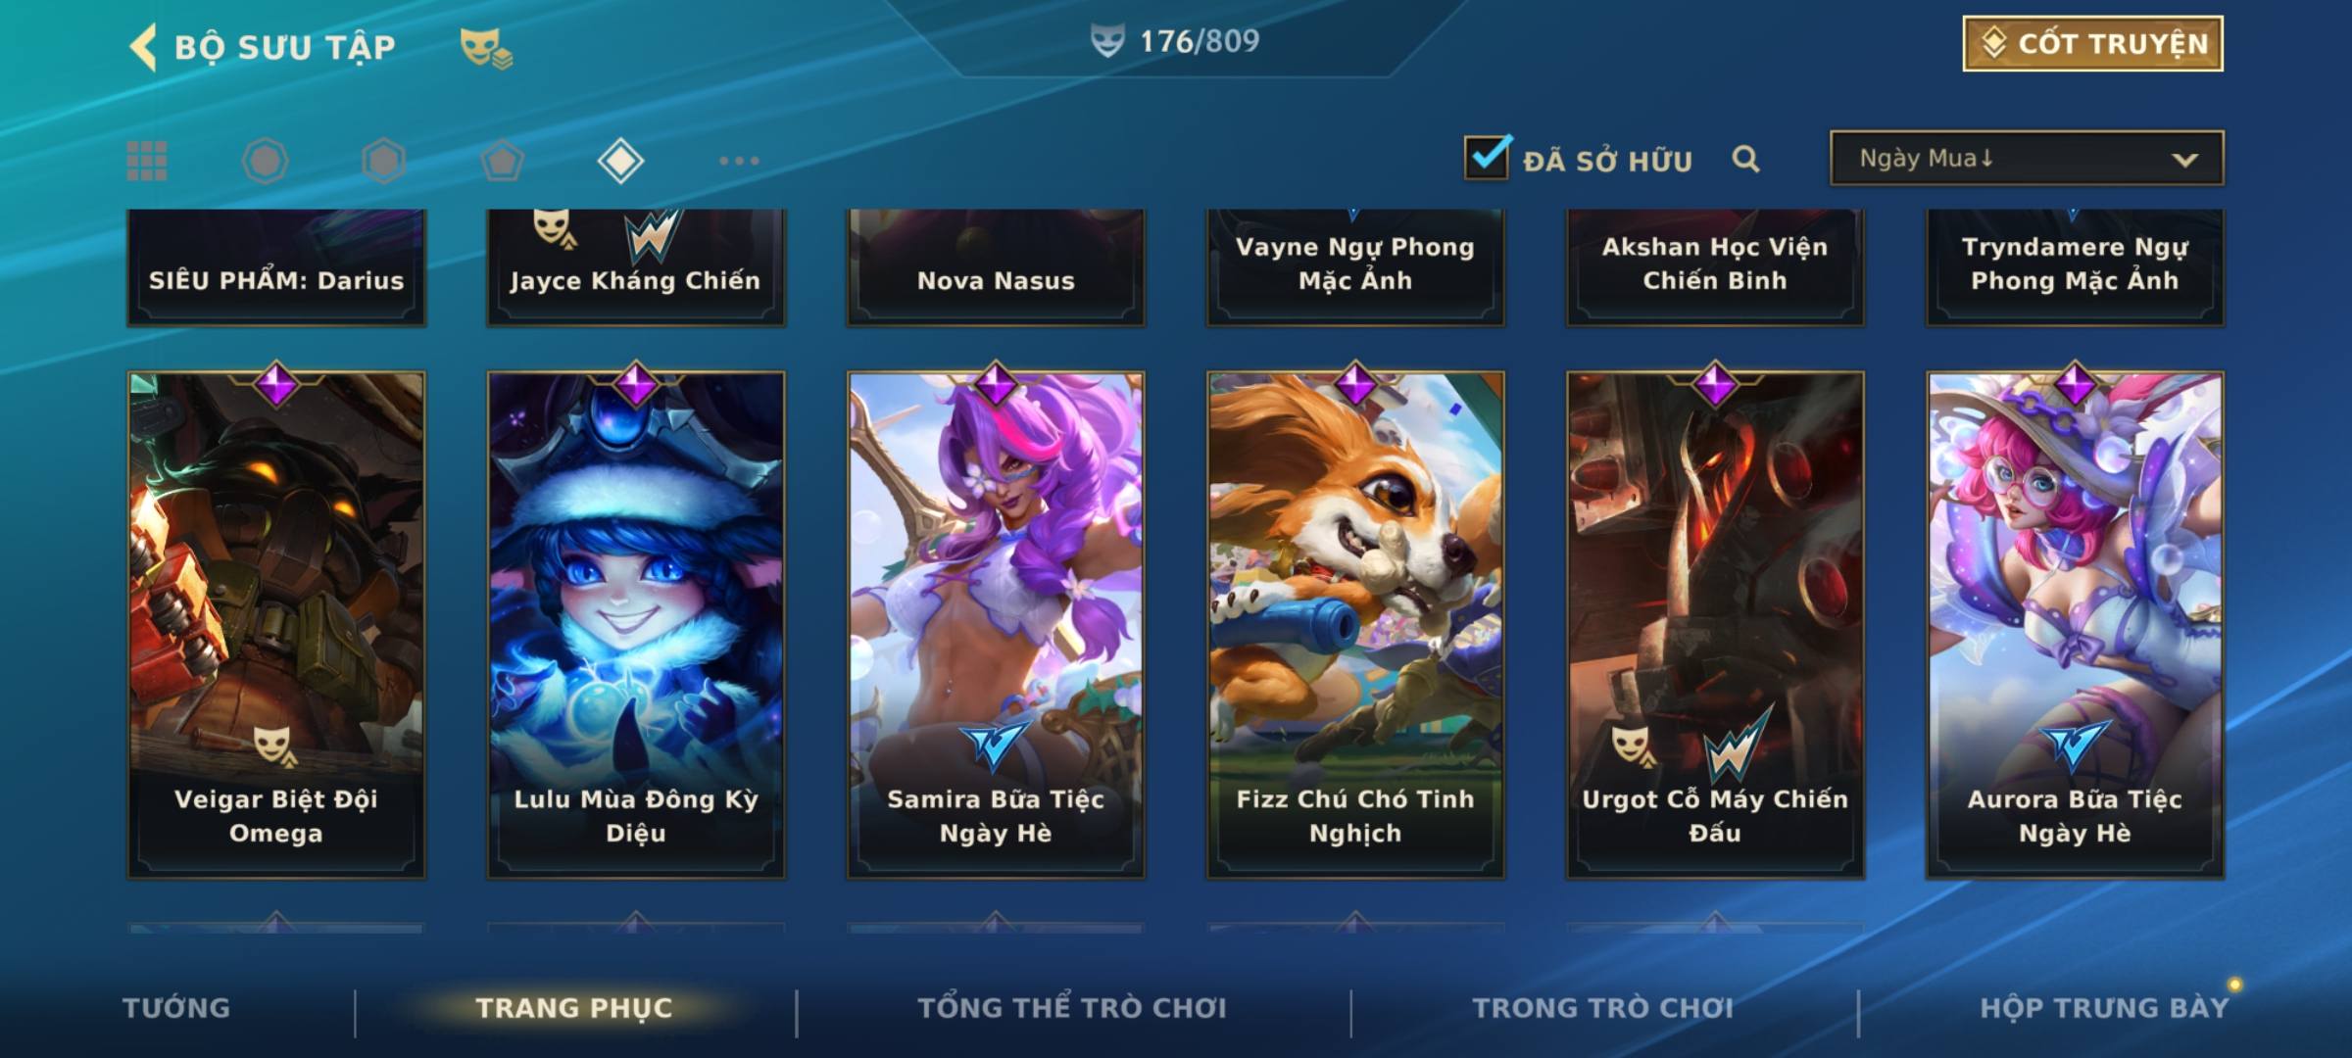This screenshot has height=1058, width=2352.
Task: Switch to the Tướng tab
Action: pyautogui.click(x=176, y=1008)
